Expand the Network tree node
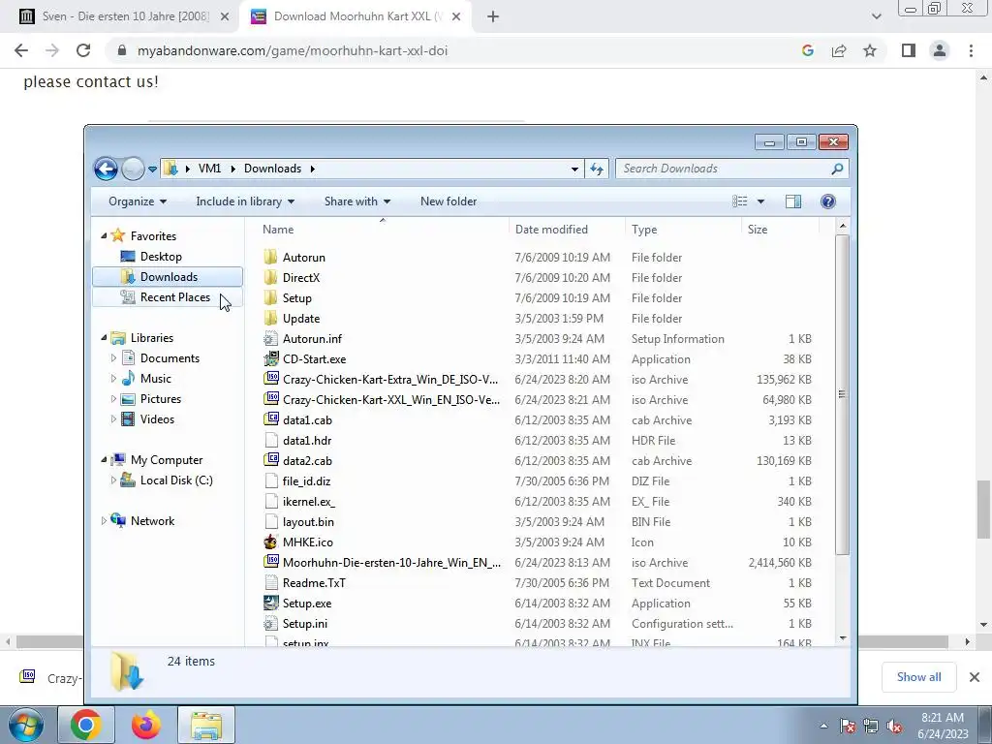 [x=104, y=520]
